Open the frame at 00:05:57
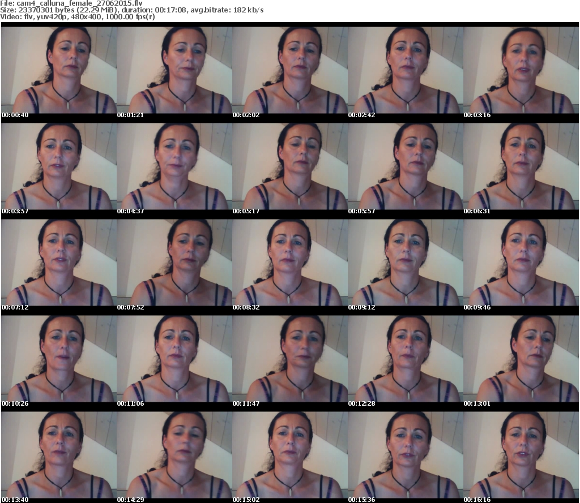 pyautogui.click(x=406, y=166)
